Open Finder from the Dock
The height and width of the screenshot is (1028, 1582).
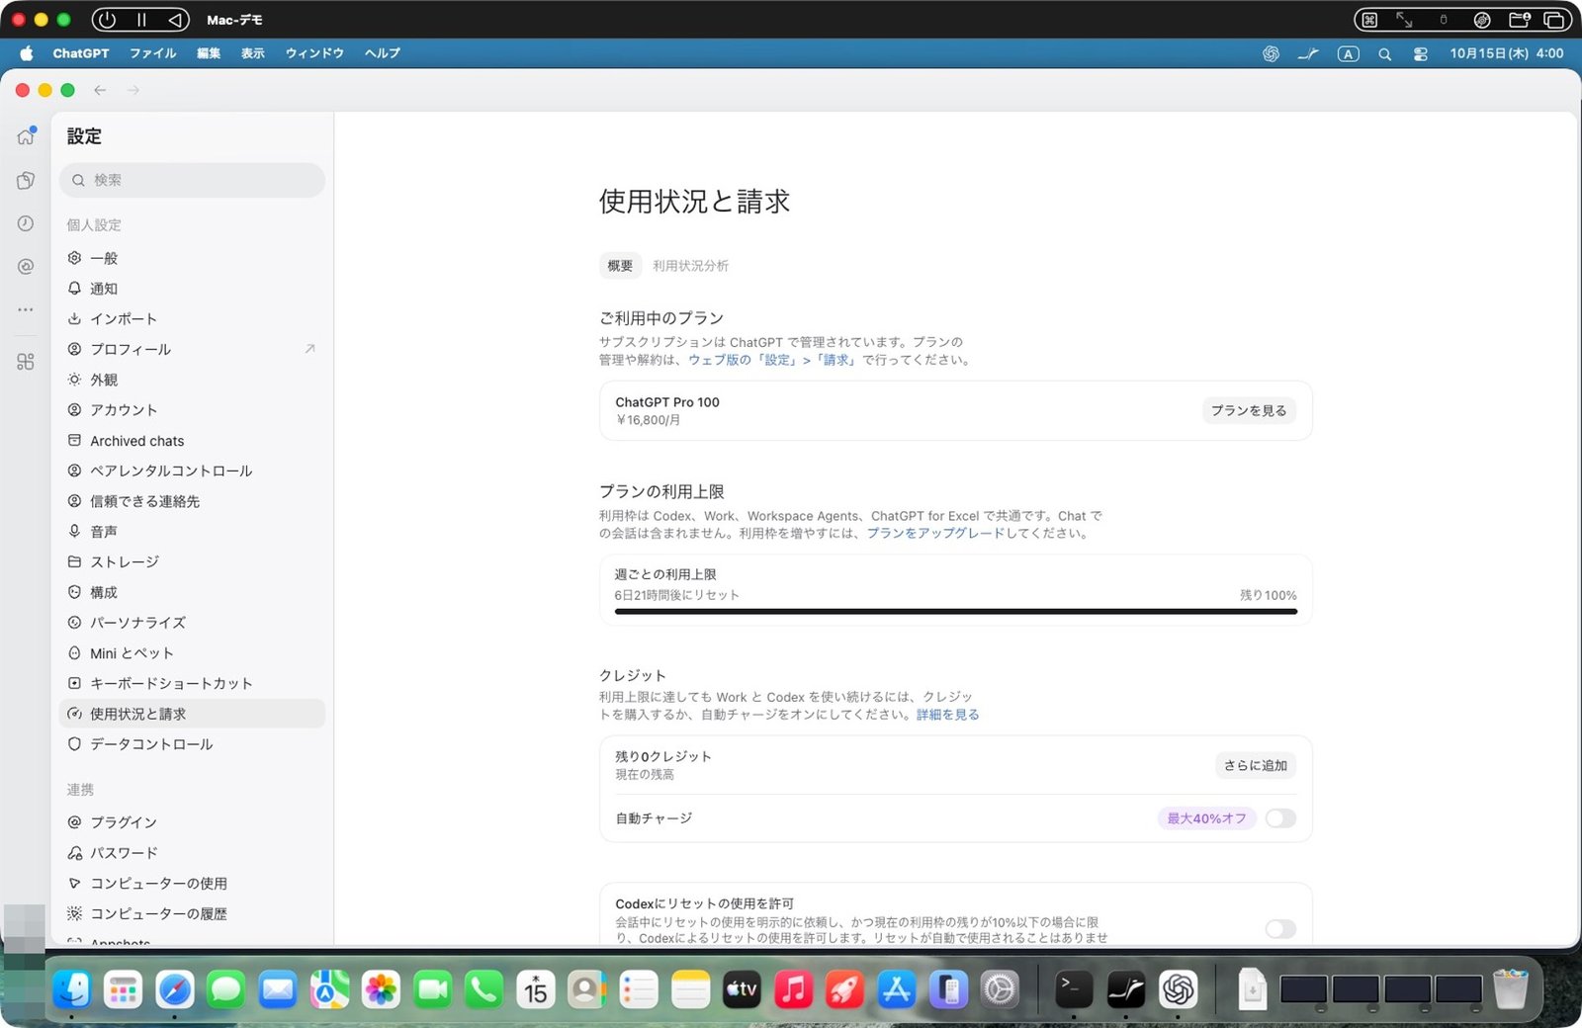pyautogui.click(x=72, y=989)
